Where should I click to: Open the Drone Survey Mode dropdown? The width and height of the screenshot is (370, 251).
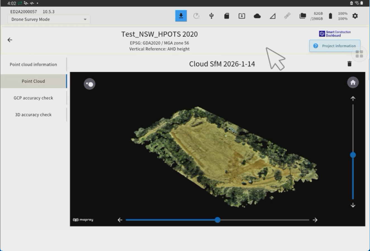49,19
